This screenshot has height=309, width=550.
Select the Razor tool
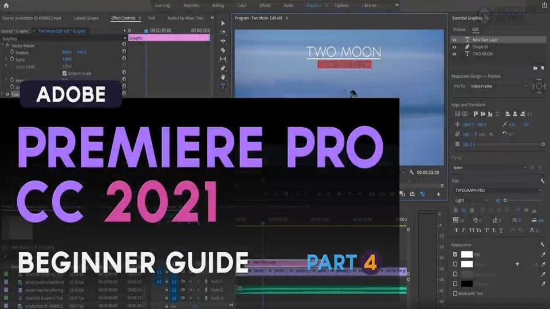tap(223, 50)
